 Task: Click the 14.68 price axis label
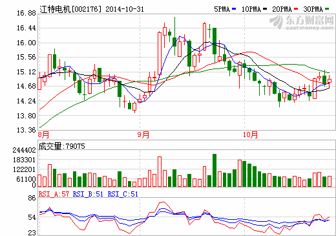click(x=26, y=86)
